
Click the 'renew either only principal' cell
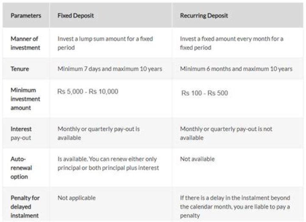108,163
